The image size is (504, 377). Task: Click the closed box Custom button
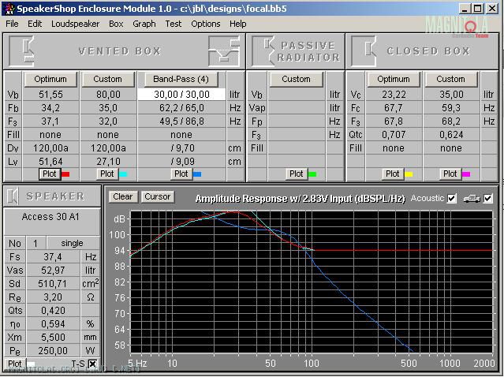point(450,80)
